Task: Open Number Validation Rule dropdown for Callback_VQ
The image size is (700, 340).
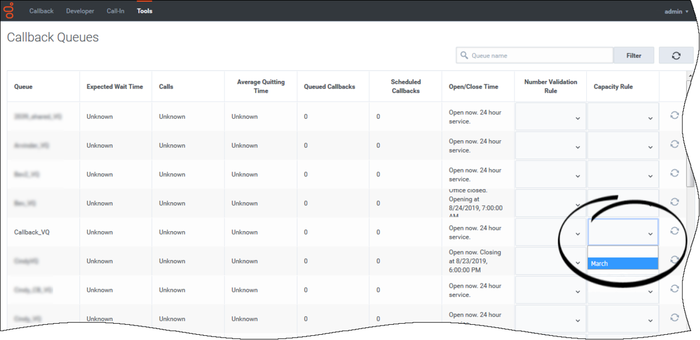Action: 550,232
